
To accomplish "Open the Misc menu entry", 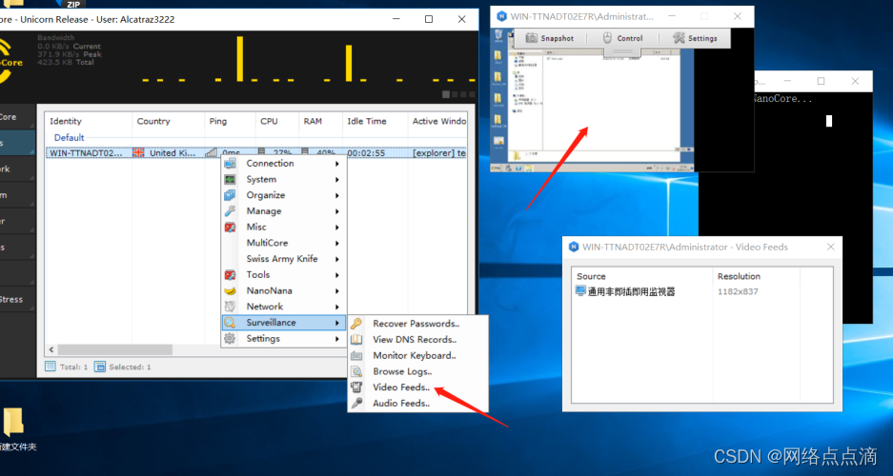I will [x=283, y=227].
